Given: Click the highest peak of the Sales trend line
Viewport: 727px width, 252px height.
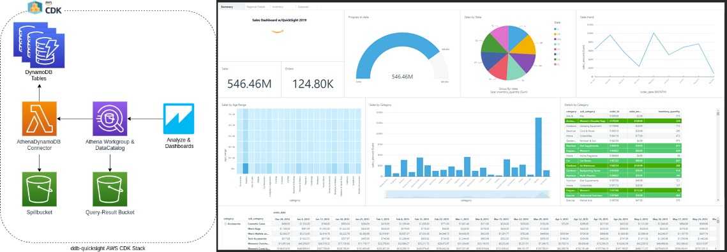Looking at the screenshot, I should point(654,33).
